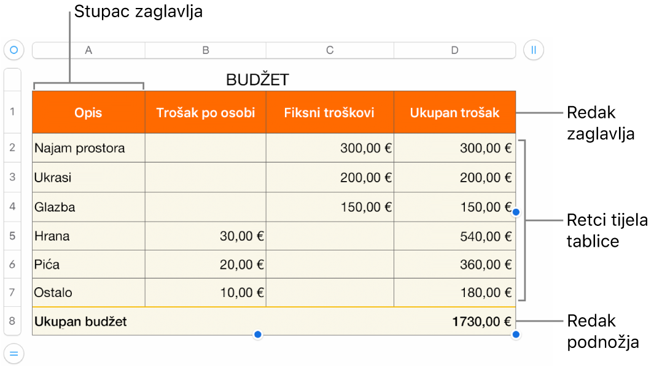Select the Ukupan trošak header cell
The height and width of the screenshot is (367, 654).
454,112
